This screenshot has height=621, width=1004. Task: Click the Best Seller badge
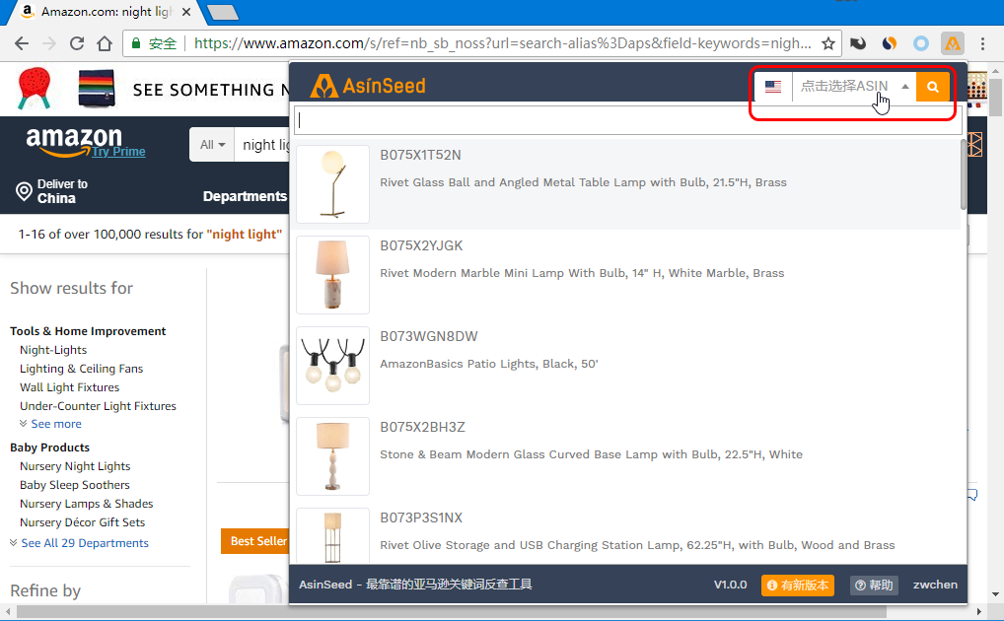pyautogui.click(x=255, y=541)
